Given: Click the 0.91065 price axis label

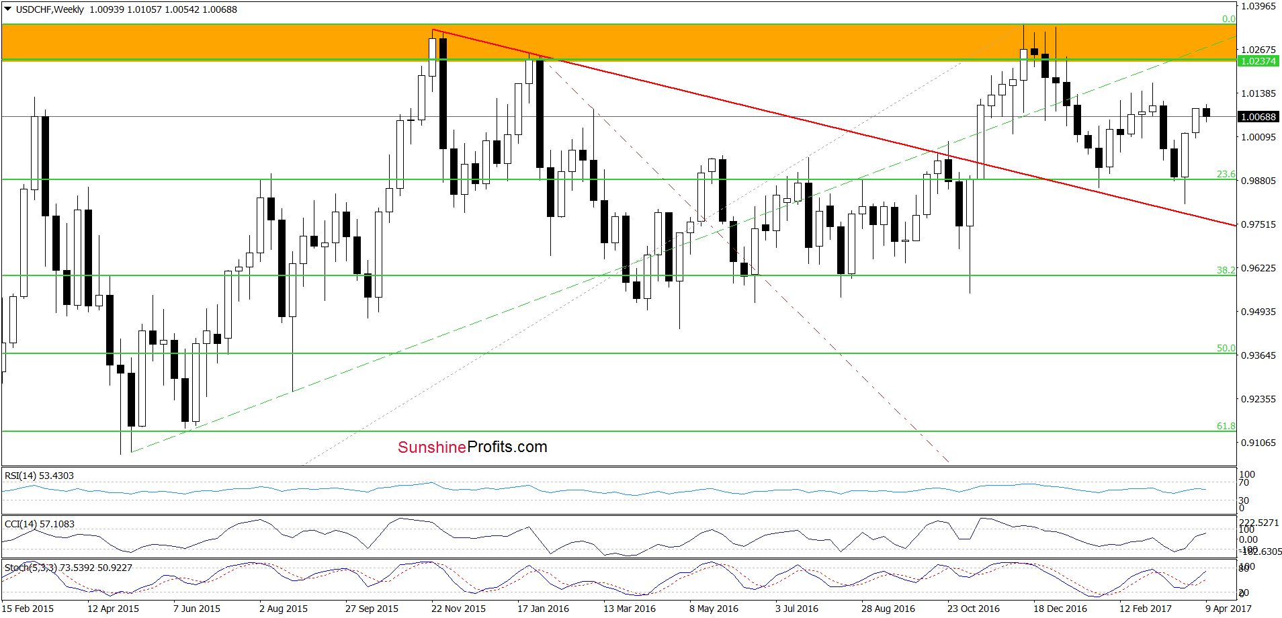Looking at the screenshot, I should [x=1258, y=443].
